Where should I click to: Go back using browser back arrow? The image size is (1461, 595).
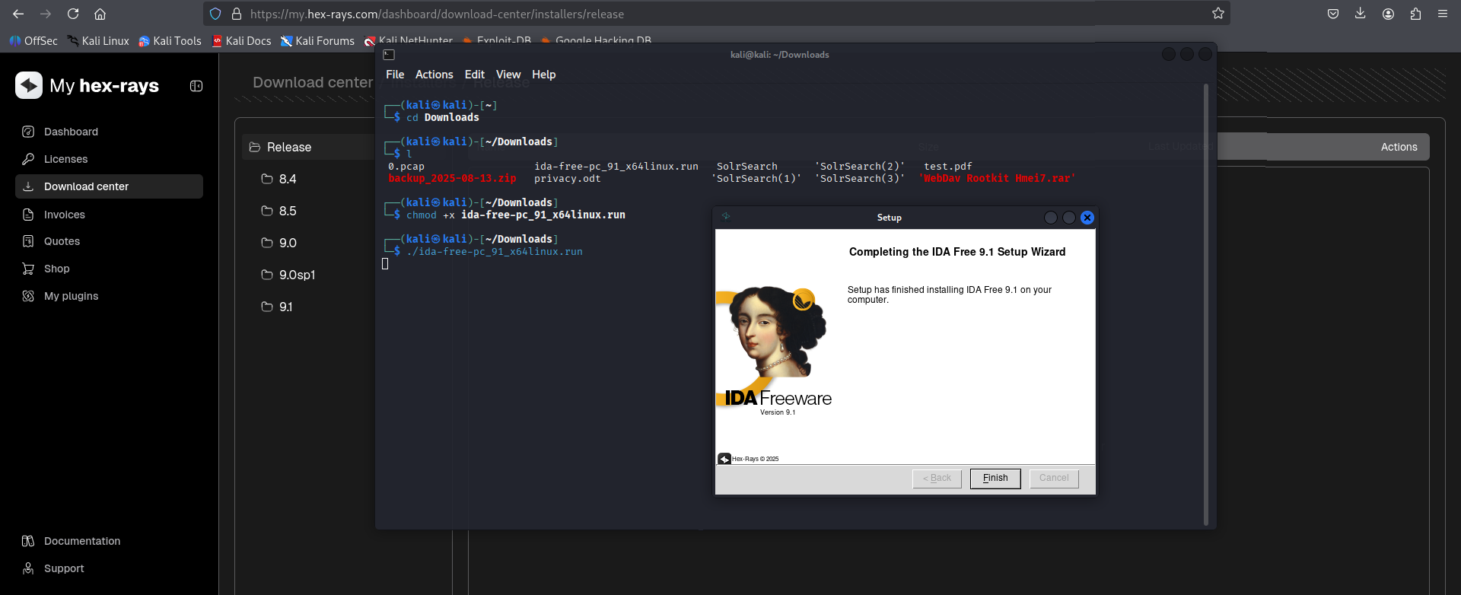[18, 14]
